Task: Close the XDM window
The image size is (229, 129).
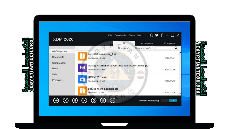Action: coord(177,35)
